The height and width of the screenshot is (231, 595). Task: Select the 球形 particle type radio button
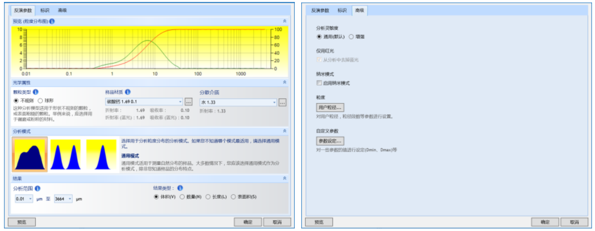(41, 101)
